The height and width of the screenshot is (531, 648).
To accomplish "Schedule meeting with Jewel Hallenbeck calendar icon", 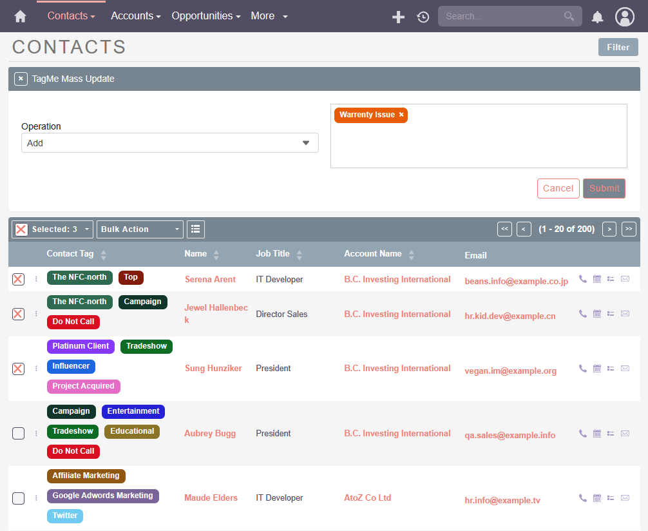I will point(596,313).
